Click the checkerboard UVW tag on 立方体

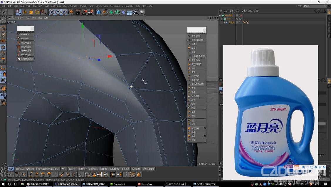[247, 22]
